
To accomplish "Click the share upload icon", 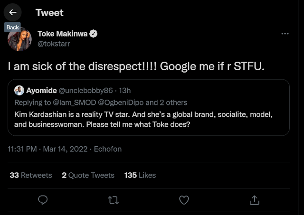I will coord(254,199).
